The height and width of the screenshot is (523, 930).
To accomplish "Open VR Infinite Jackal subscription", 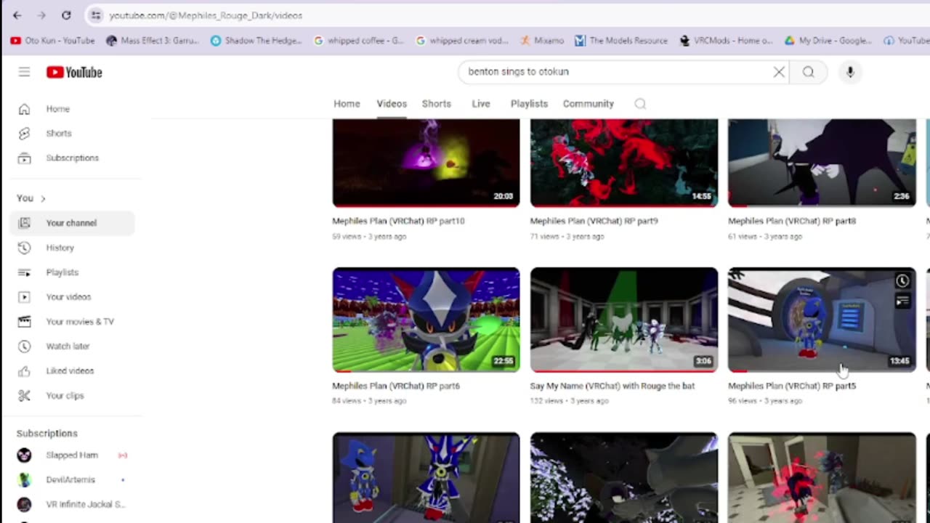I will click(72, 505).
